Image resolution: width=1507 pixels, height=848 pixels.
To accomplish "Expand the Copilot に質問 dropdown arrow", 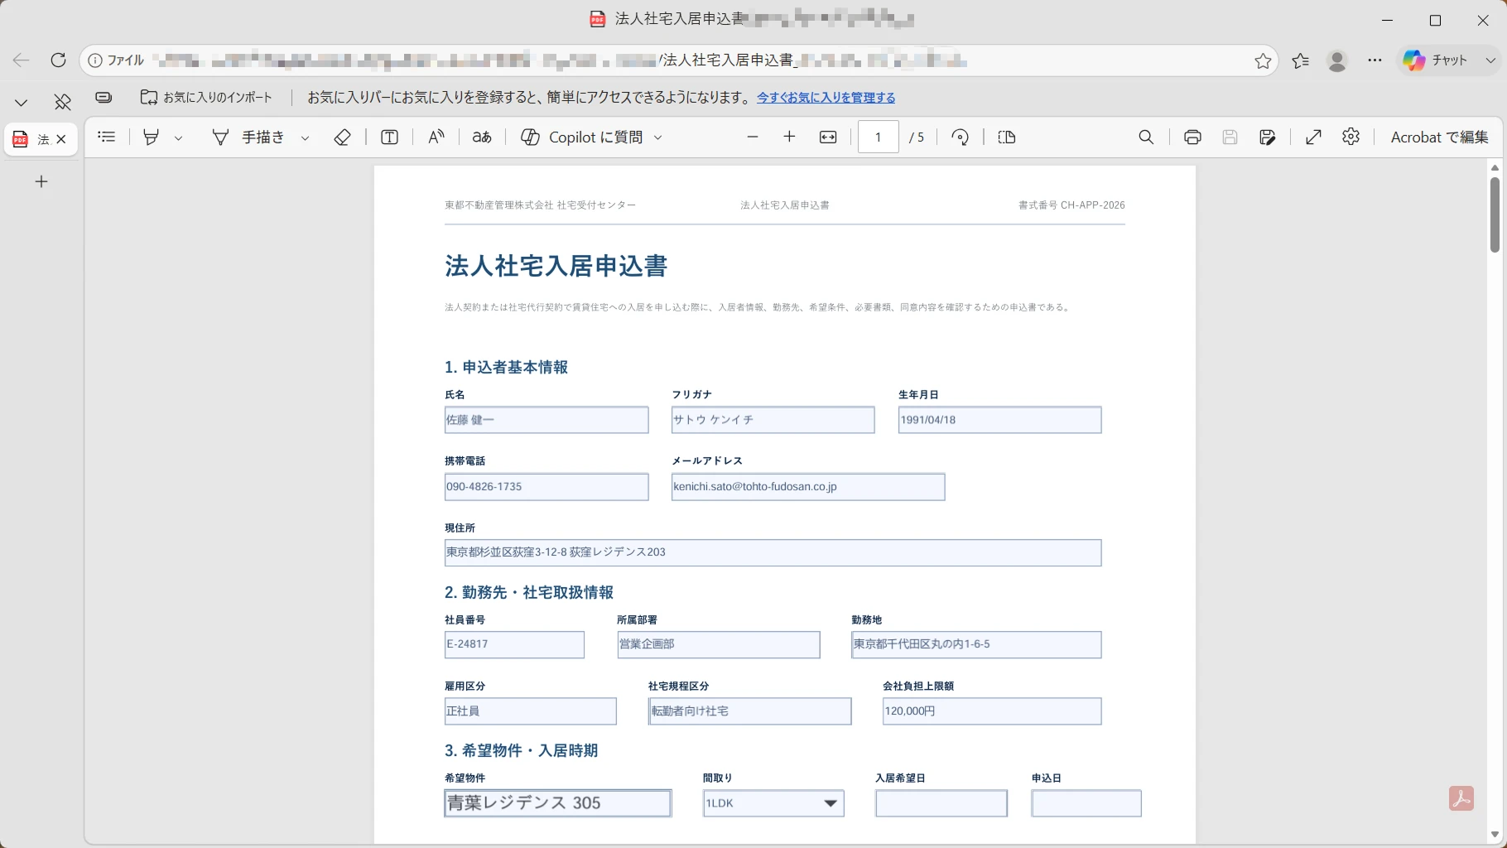I will pyautogui.click(x=658, y=137).
